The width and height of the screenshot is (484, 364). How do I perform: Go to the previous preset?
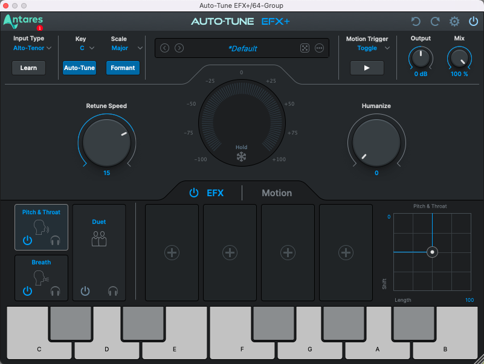[x=164, y=48]
